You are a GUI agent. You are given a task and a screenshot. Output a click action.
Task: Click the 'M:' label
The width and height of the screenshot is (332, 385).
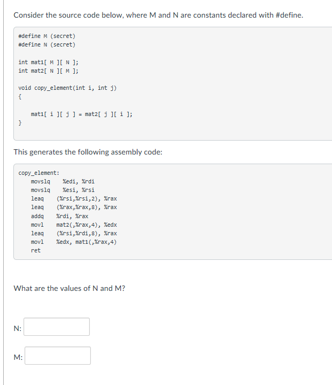point(18,357)
